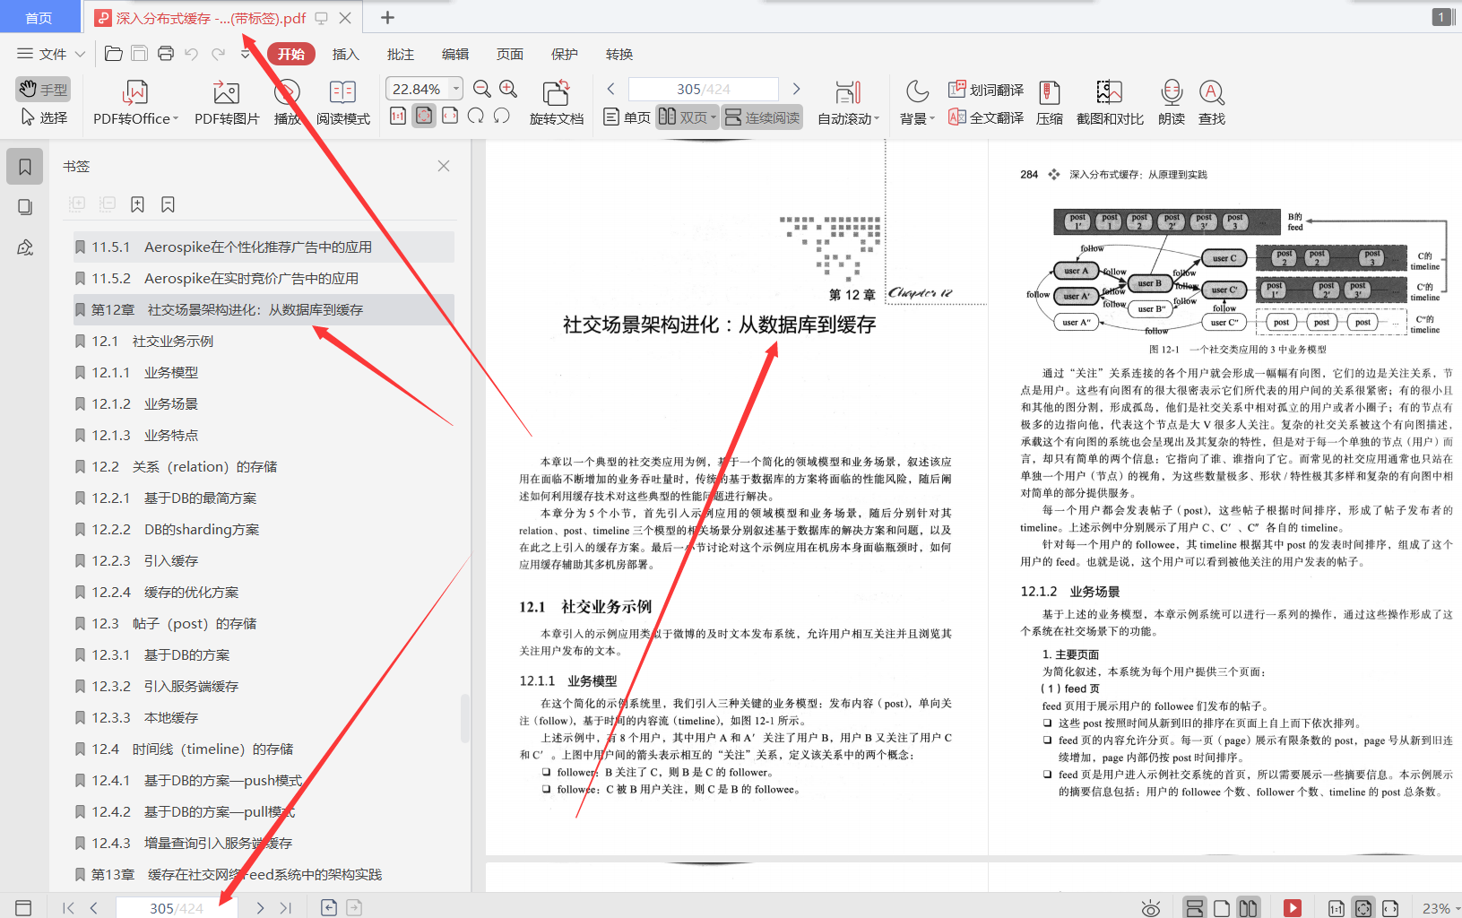Go to first page in status bar

coord(68,907)
